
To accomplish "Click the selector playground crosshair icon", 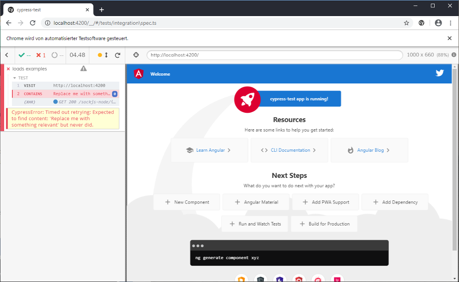I will pos(136,55).
